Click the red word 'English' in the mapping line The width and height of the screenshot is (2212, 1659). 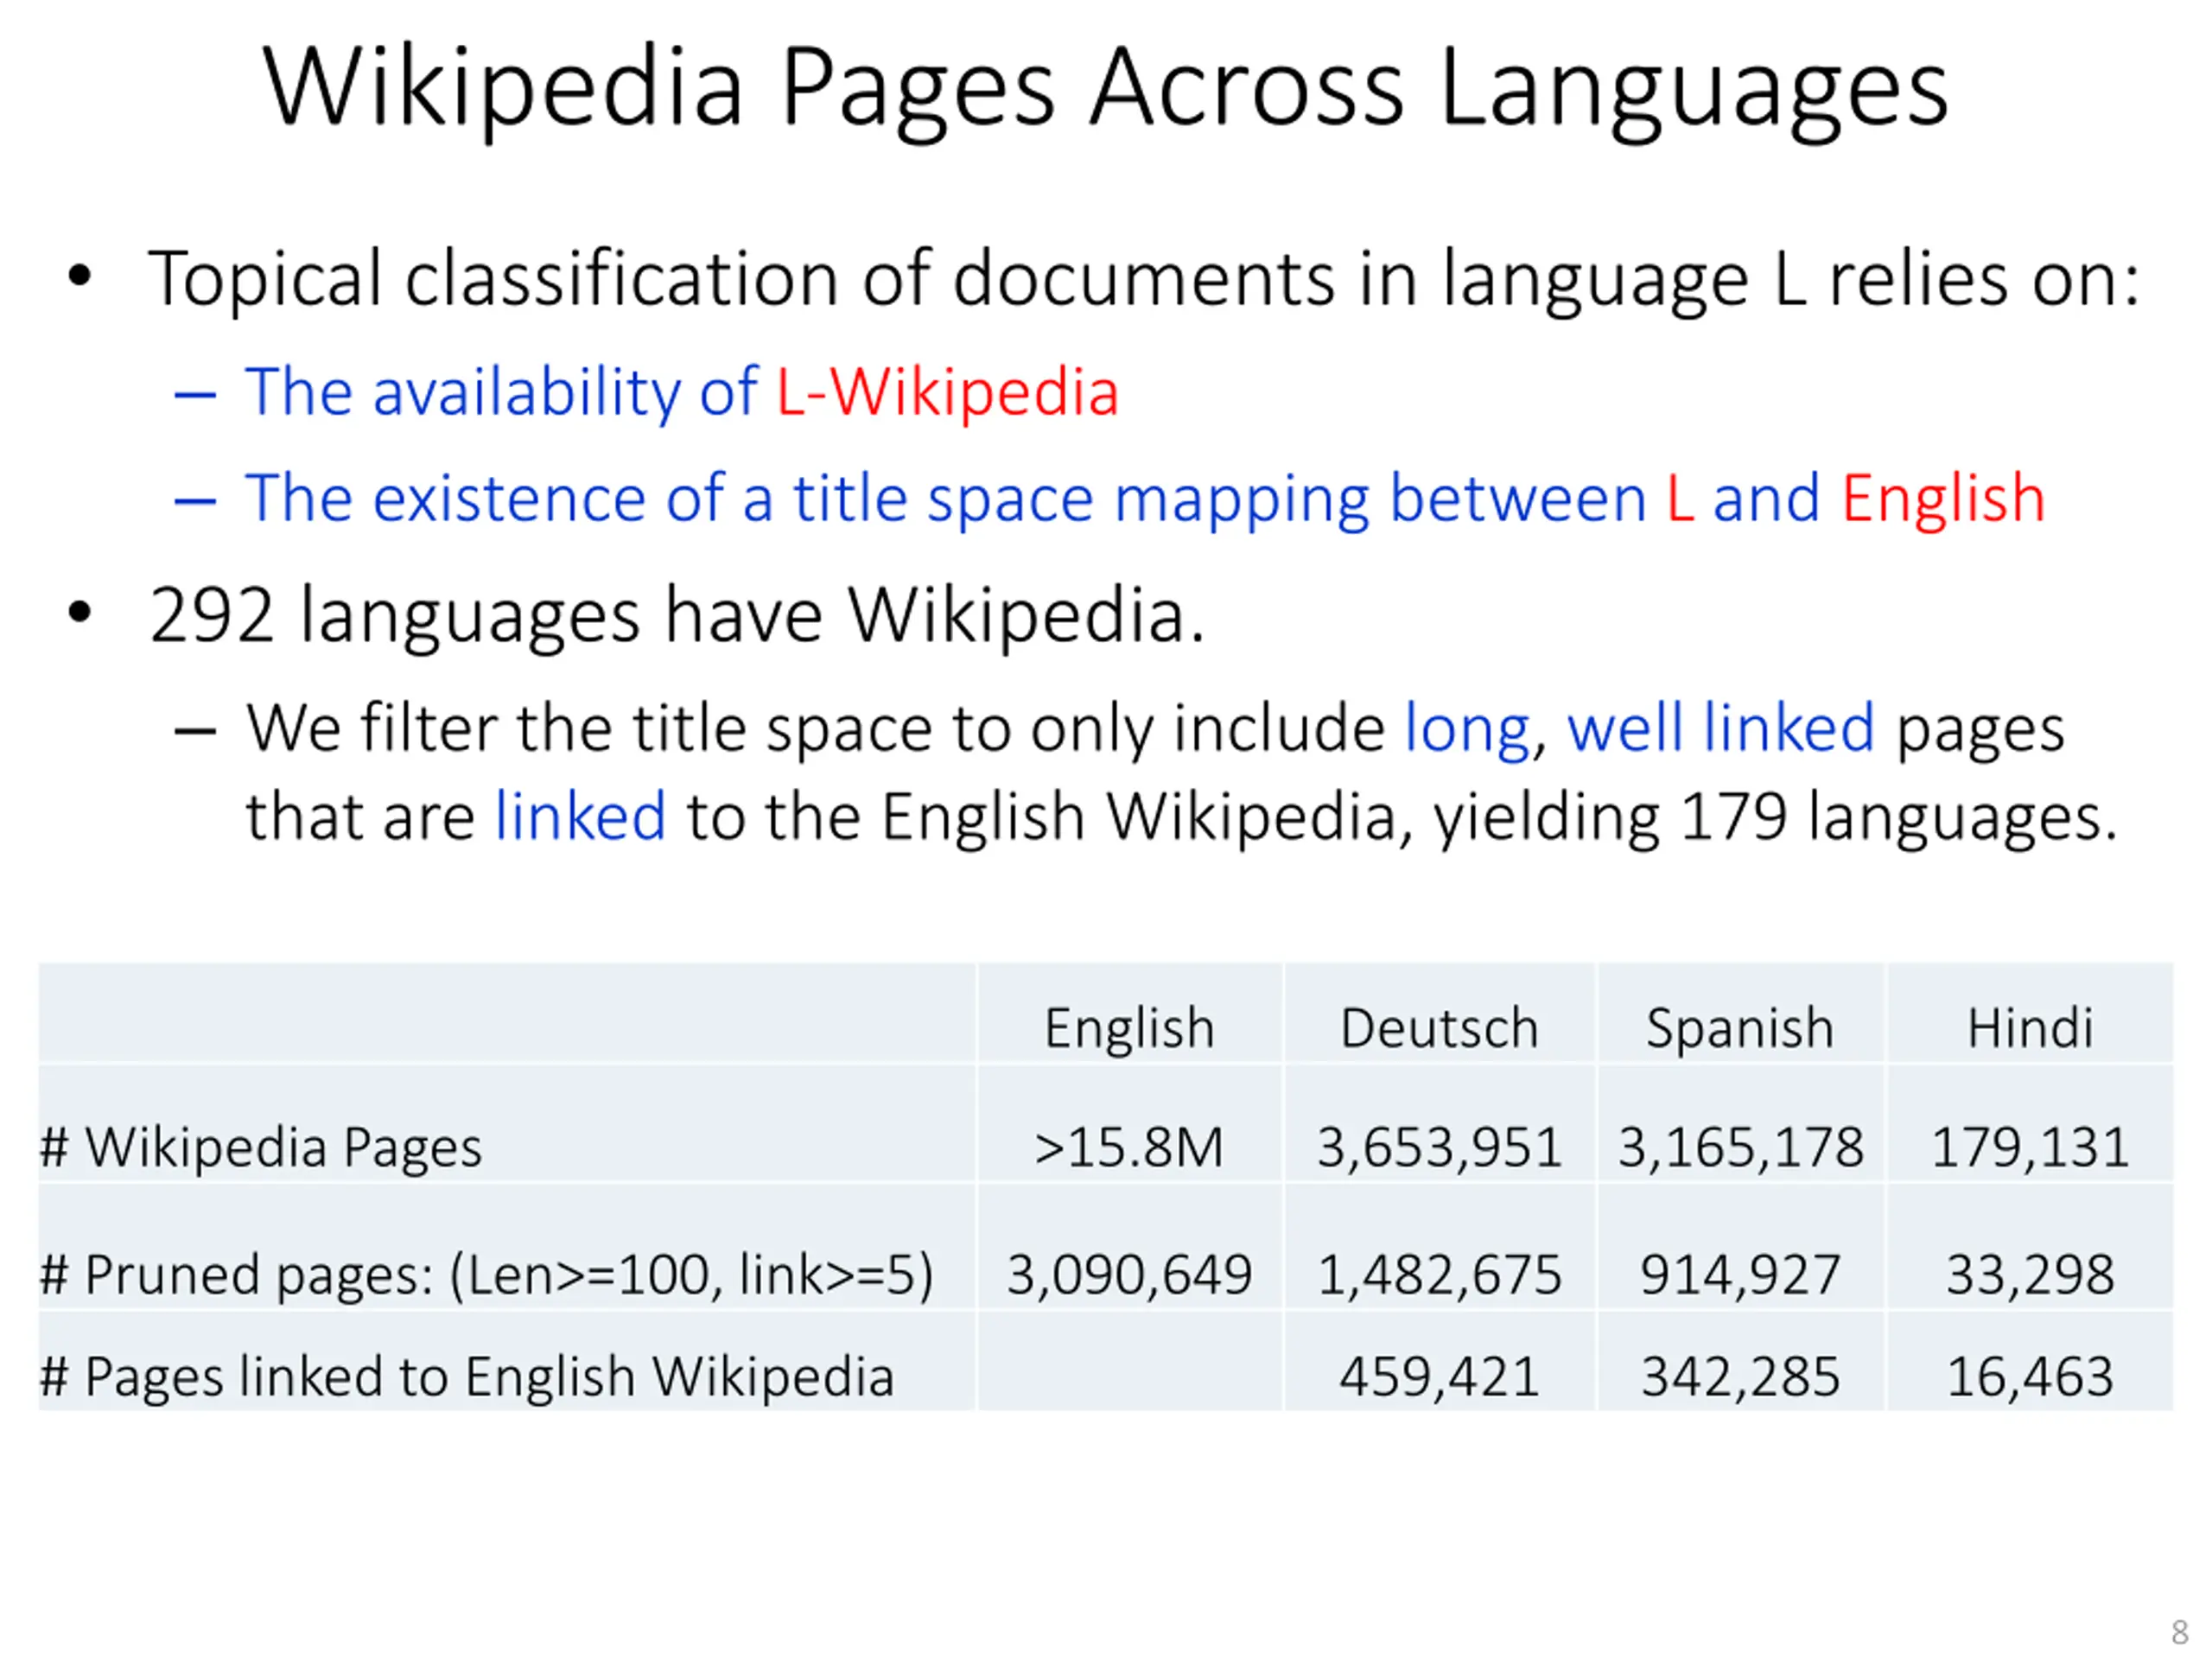(x=1943, y=499)
